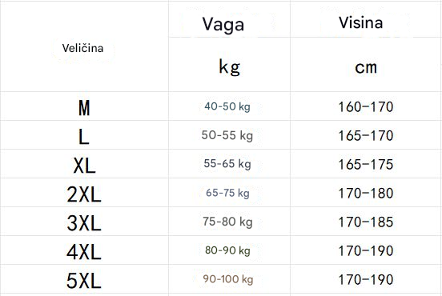Click the kg unit cell
This screenshot has height=296, width=442.
(229, 65)
